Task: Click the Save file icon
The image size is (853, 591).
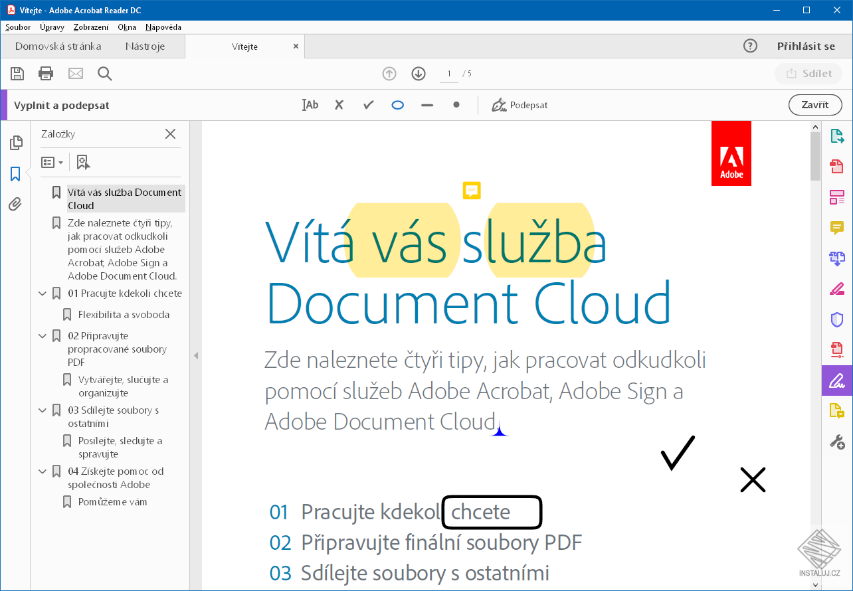Action: (x=17, y=74)
